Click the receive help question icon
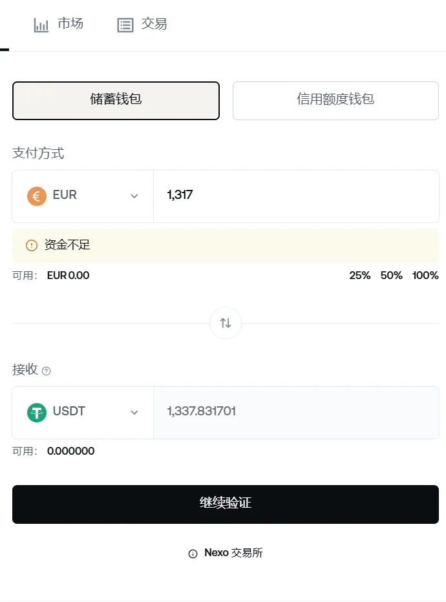Viewport: 446px width, 602px height. click(46, 371)
